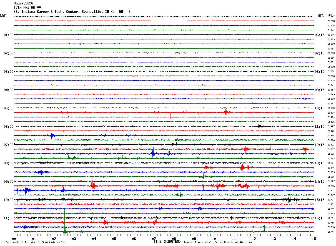
Task: Click the data gap in second red trace
Action: tap(171, 21)
